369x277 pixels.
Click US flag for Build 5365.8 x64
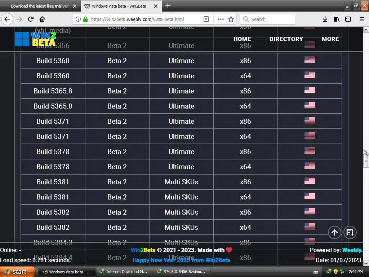click(x=310, y=105)
